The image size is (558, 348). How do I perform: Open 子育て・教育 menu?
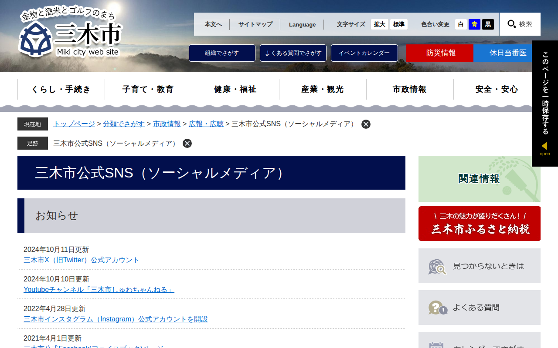pyautogui.click(x=148, y=89)
